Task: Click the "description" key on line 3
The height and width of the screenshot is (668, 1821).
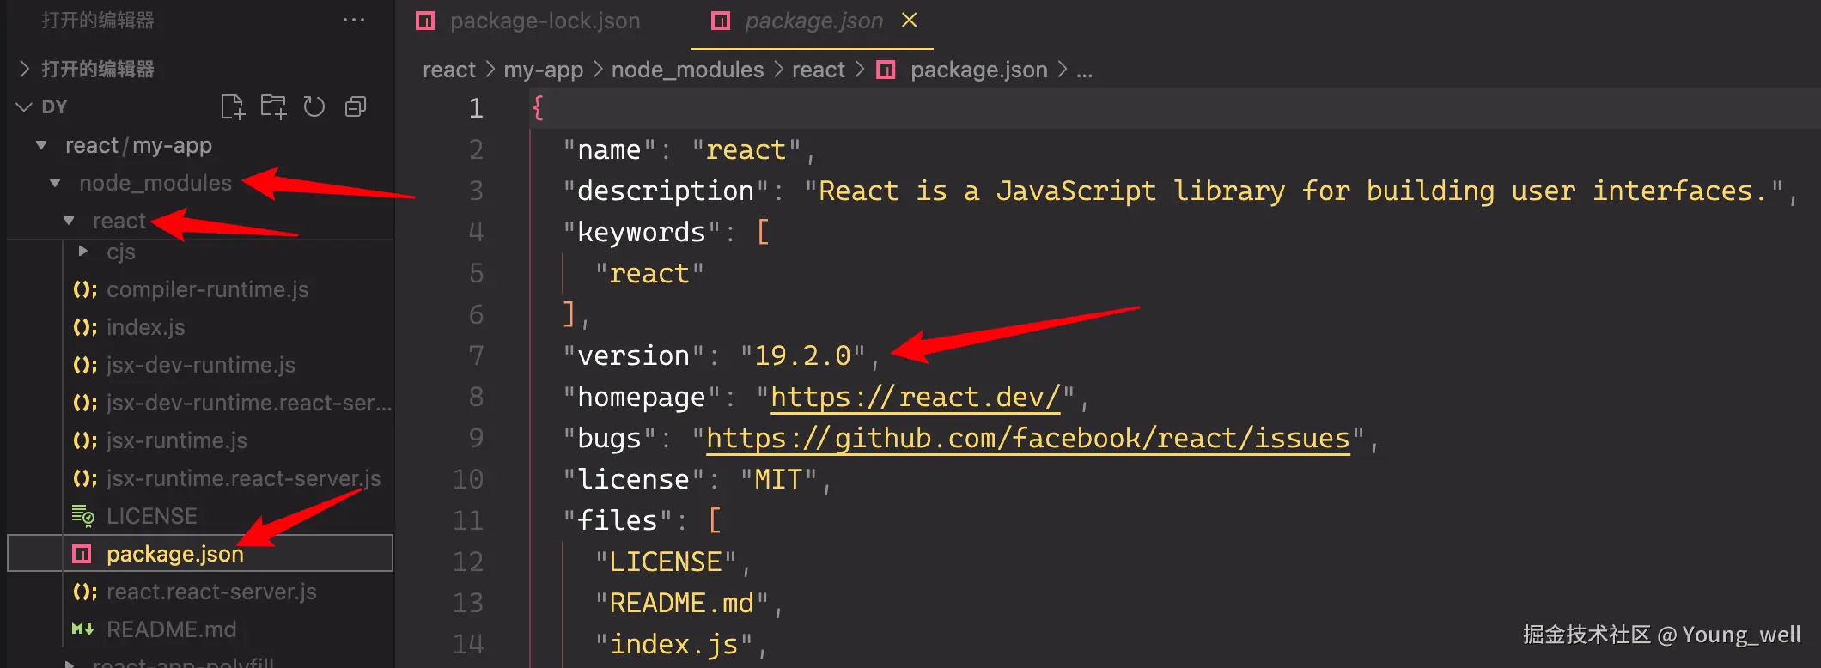Action: click(666, 191)
